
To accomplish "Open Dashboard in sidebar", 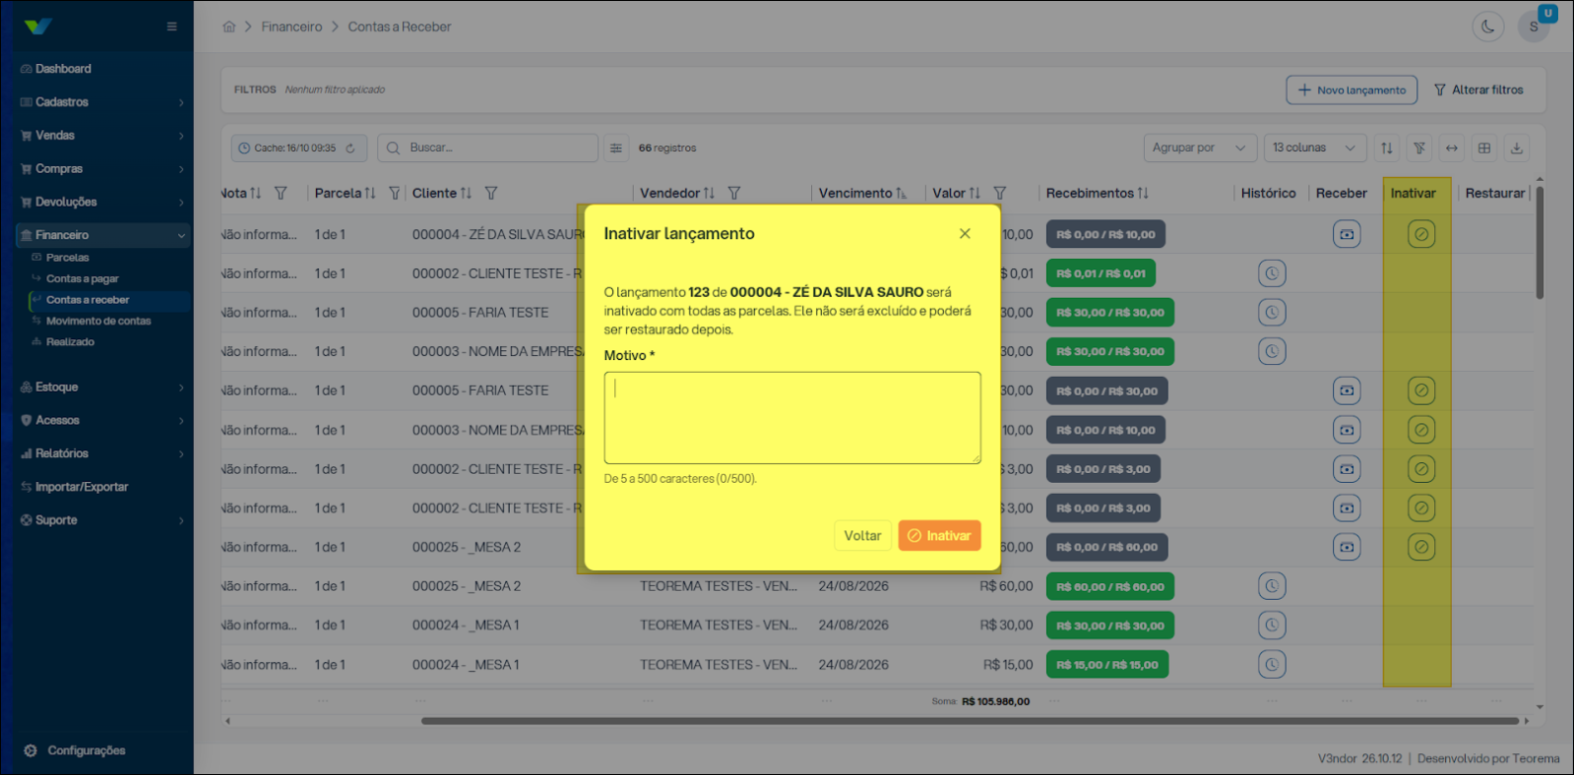I will [x=63, y=69].
